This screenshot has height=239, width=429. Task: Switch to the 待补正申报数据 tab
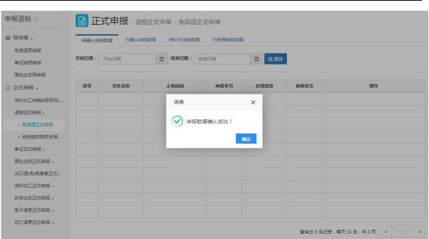tap(185, 40)
